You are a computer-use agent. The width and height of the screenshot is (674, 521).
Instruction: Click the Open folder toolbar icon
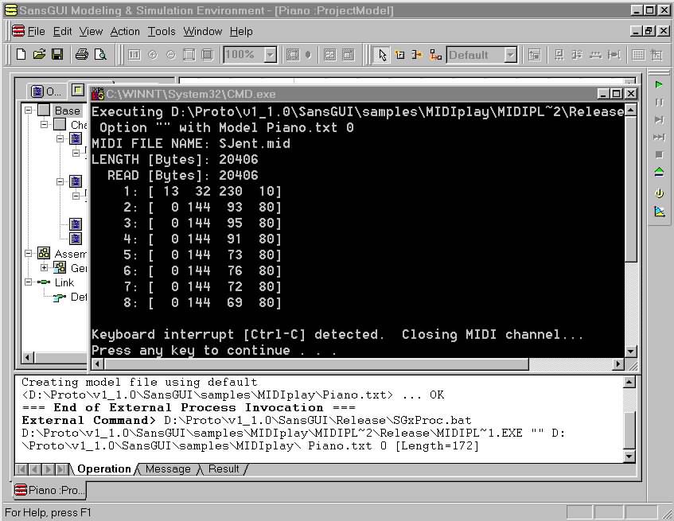(x=39, y=55)
